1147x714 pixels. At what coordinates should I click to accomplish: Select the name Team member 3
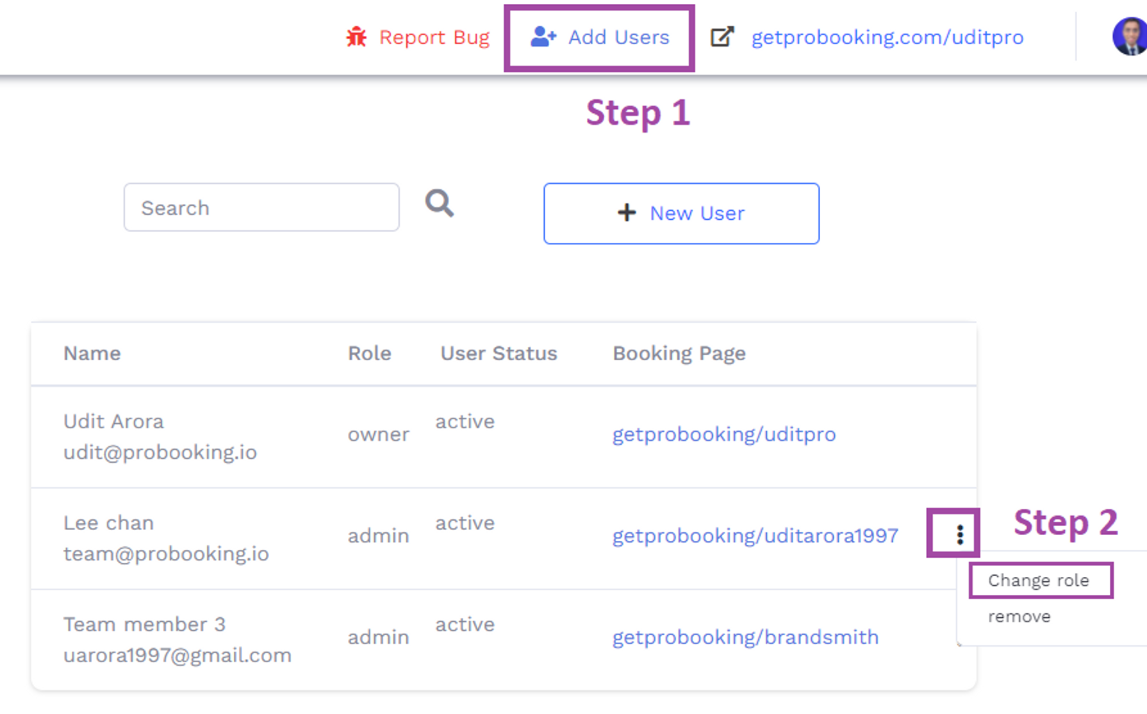[x=145, y=624]
